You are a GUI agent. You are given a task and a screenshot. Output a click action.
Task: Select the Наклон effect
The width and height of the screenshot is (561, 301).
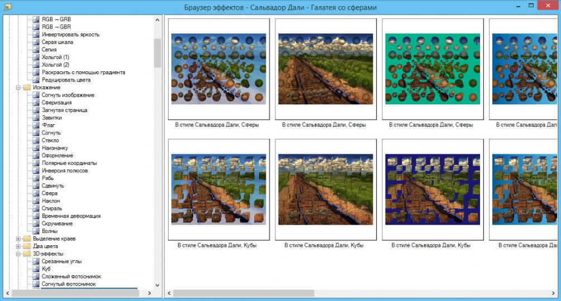coord(51,201)
